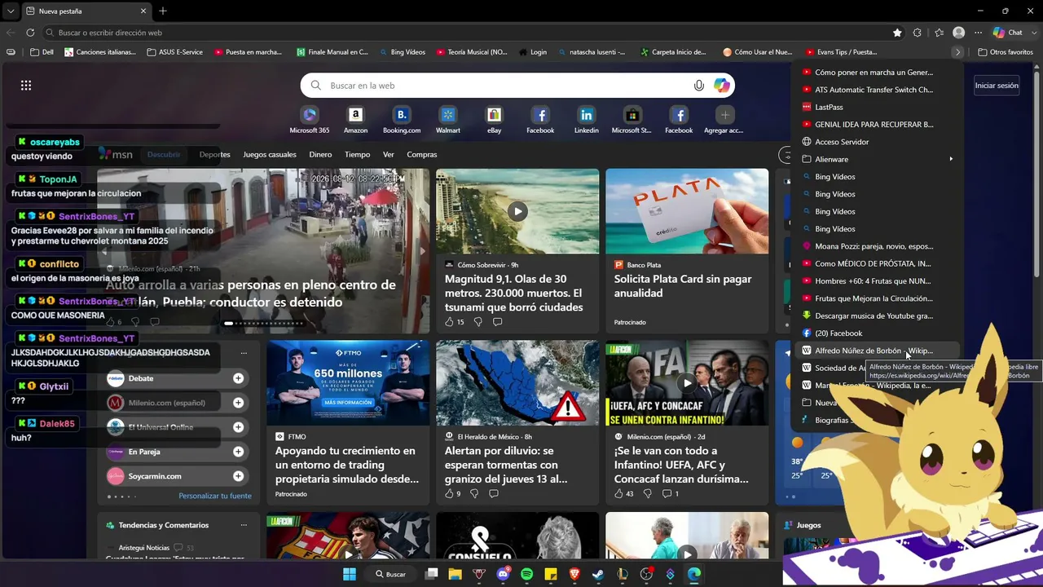Open the Windows Start menu
The image size is (1043, 587).
pyautogui.click(x=350, y=574)
